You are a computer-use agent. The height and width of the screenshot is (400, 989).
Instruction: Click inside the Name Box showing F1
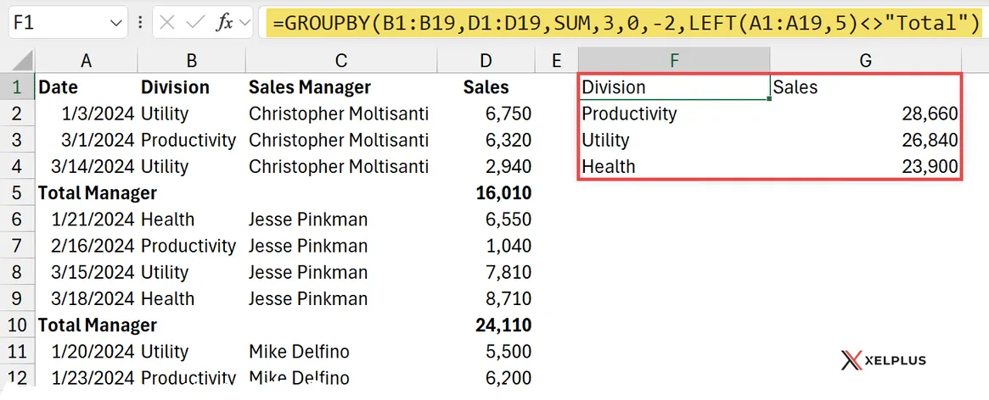(x=55, y=24)
